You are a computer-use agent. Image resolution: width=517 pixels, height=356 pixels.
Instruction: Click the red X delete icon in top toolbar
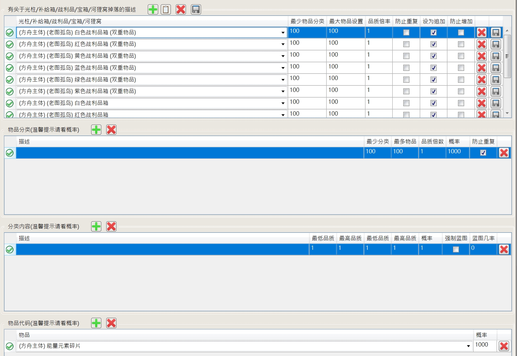tap(181, 9)
